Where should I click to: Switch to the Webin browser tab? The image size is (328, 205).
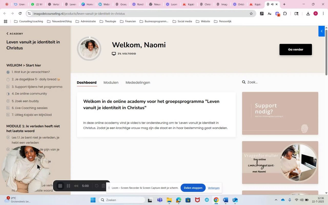(x=104, y=4)
